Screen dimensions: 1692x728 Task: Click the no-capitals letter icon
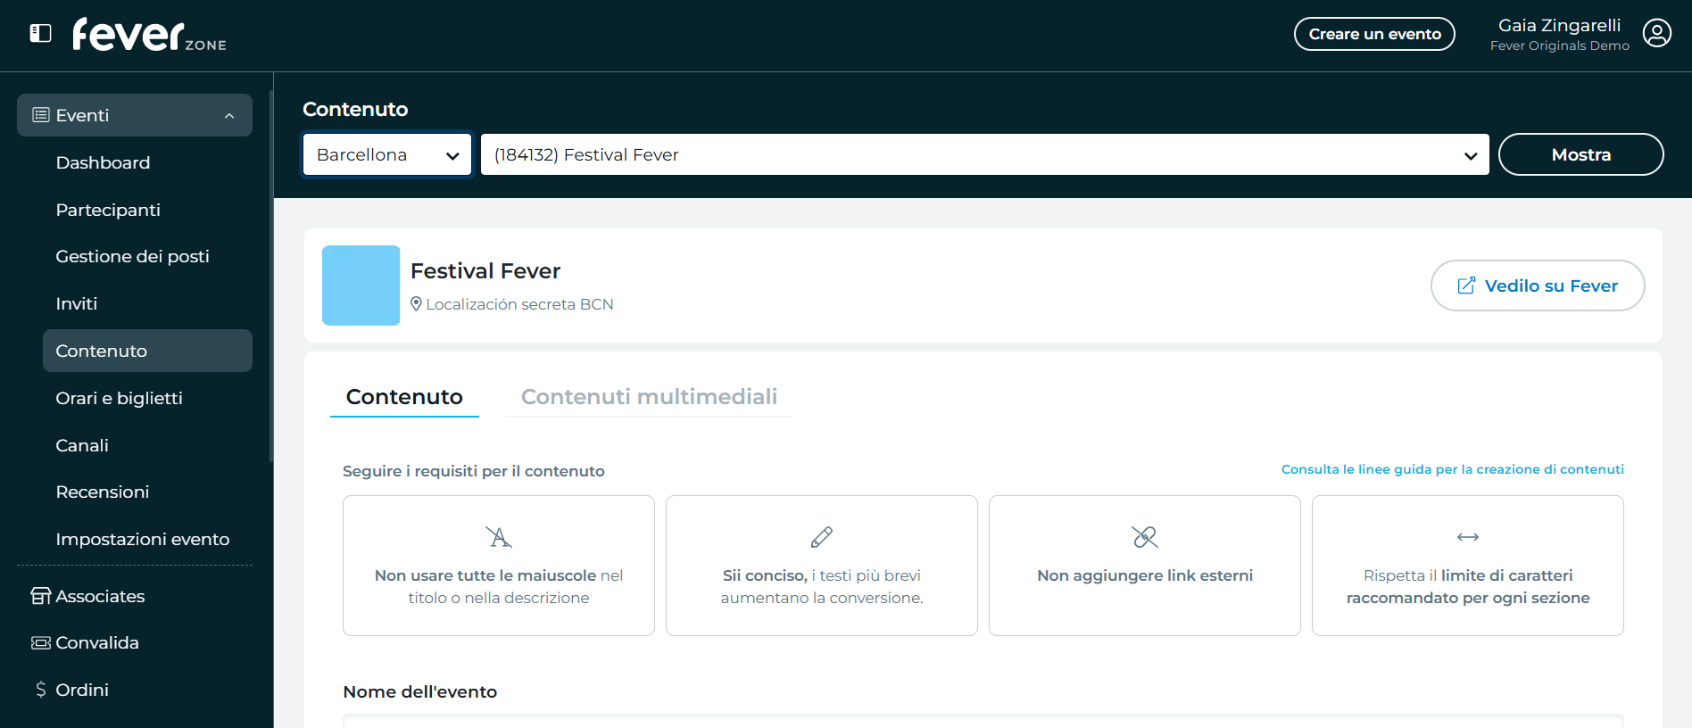tap(499, 537)
